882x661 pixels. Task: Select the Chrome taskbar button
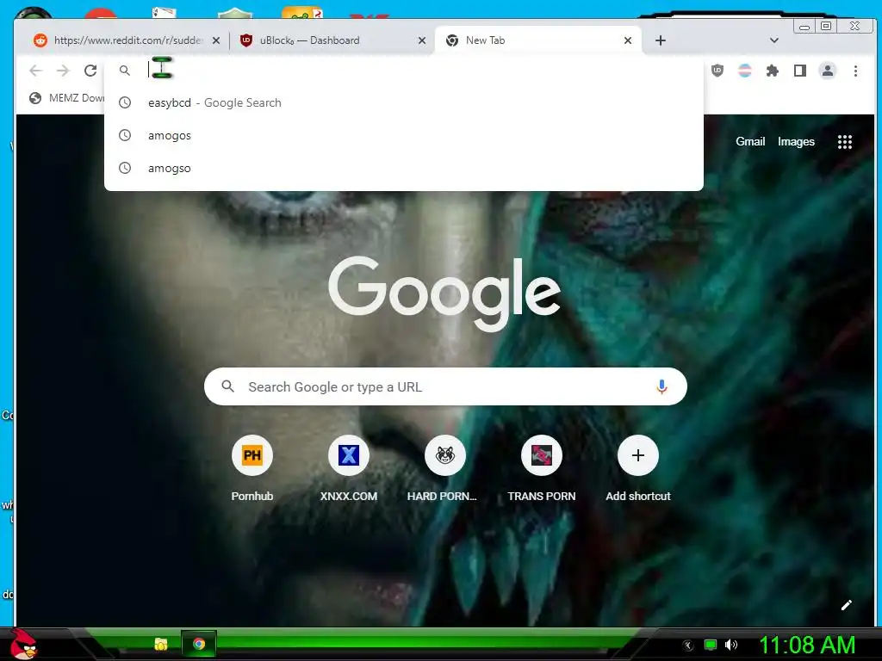(199, 644)
